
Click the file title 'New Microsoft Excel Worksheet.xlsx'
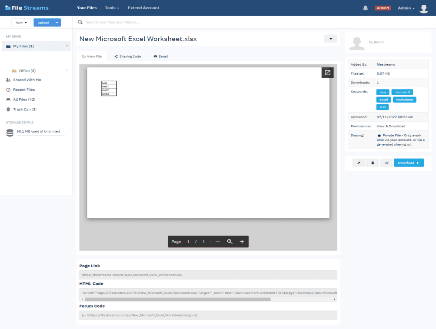coord(138,39)
